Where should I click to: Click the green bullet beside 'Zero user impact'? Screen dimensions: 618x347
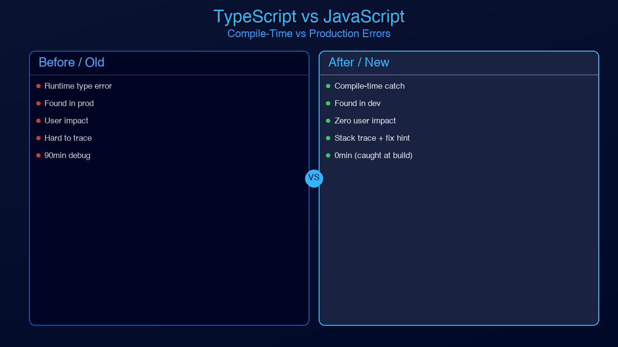[328, 121]
